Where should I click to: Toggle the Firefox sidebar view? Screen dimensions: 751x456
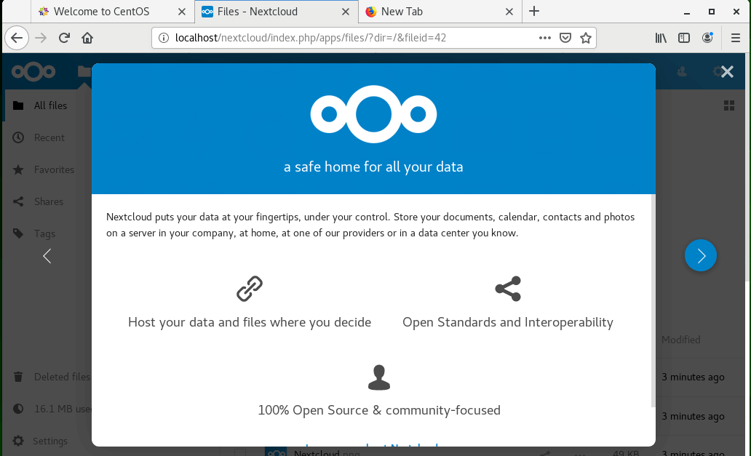pyautogui.click(x=684, y=38)
